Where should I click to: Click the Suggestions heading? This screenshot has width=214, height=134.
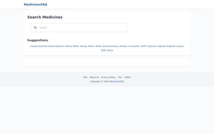pyautogui.click(x=38, y=40)
